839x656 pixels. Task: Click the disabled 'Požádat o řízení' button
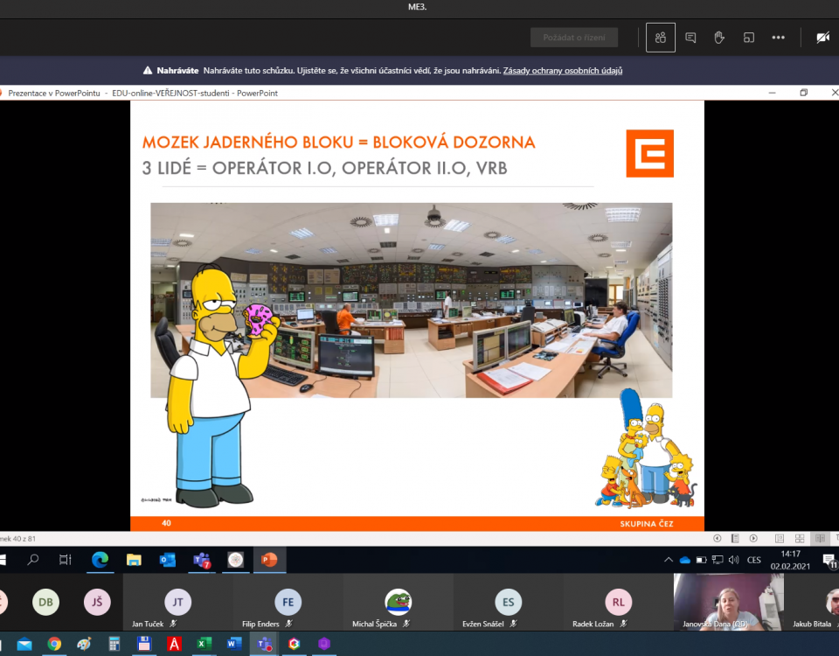coord(574,38)
